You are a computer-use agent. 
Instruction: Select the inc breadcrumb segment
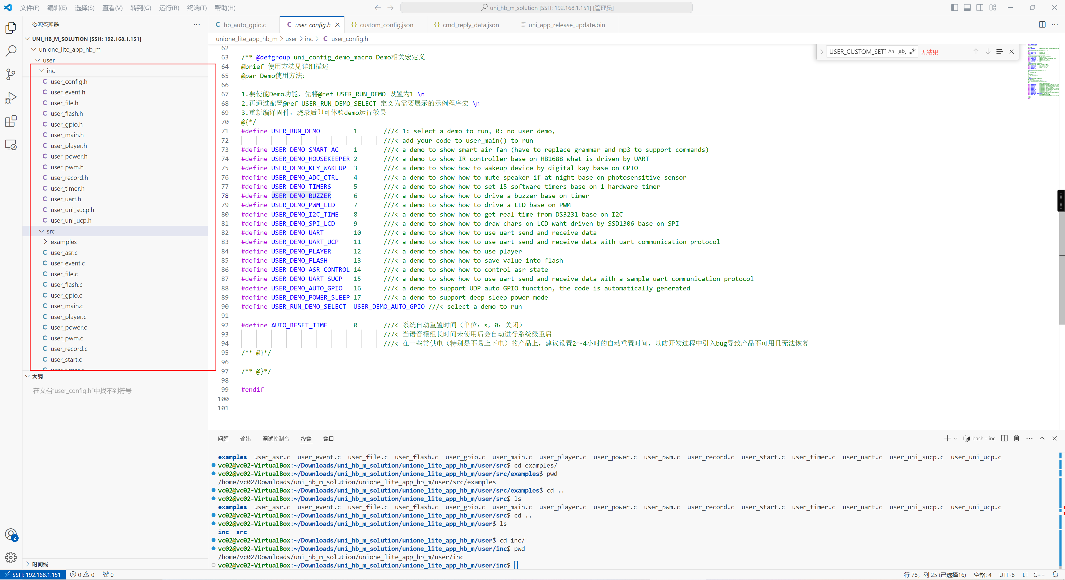309,39
